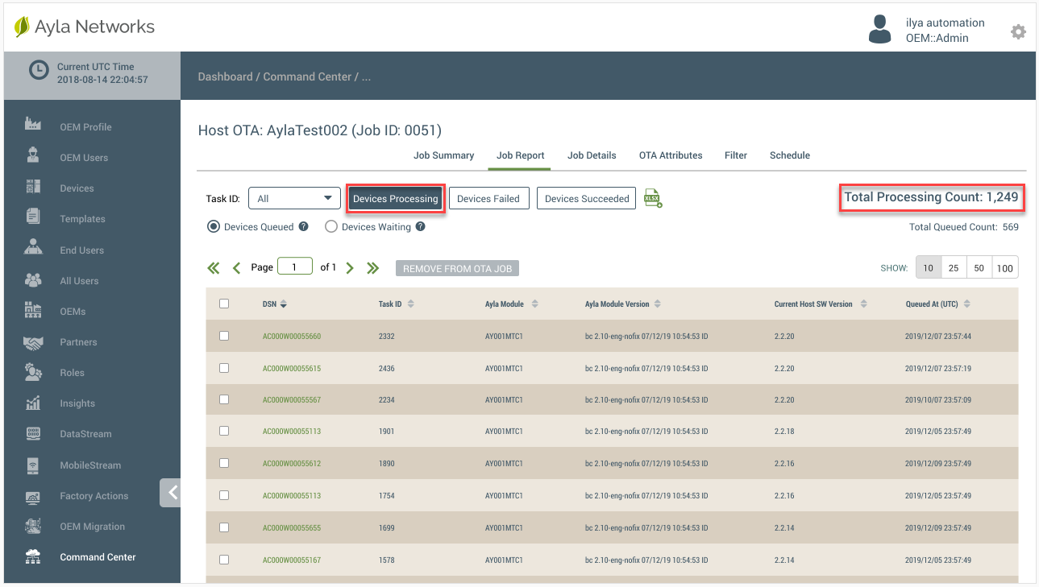Open the OTA Attributes tab
Screen dimensions: 1039x587
click(671, 155)
